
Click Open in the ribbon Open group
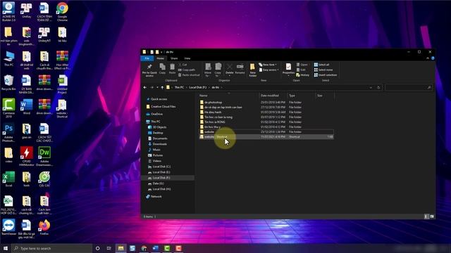(x=302, y=65)
